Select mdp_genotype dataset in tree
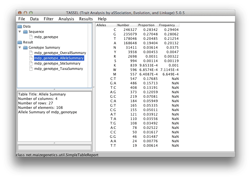Screen dimensions: 251x179 [46, 37]
